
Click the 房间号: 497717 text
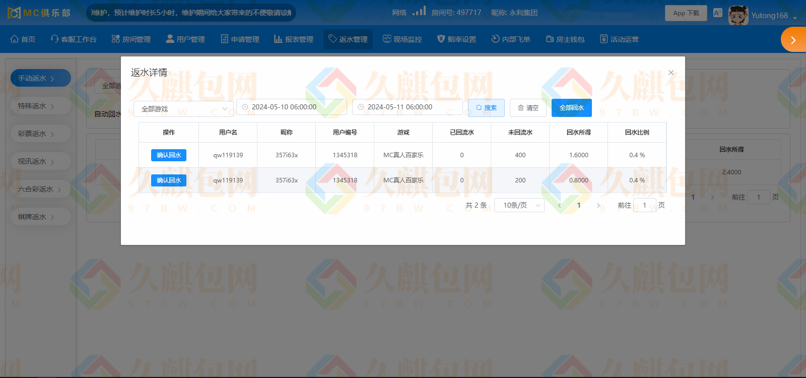coord(456,13)
